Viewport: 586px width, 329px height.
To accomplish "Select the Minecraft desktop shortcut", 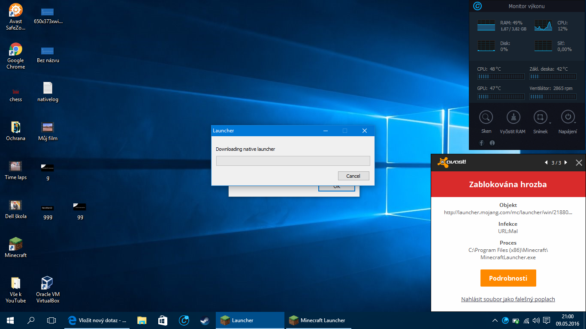I will (15, 245).
